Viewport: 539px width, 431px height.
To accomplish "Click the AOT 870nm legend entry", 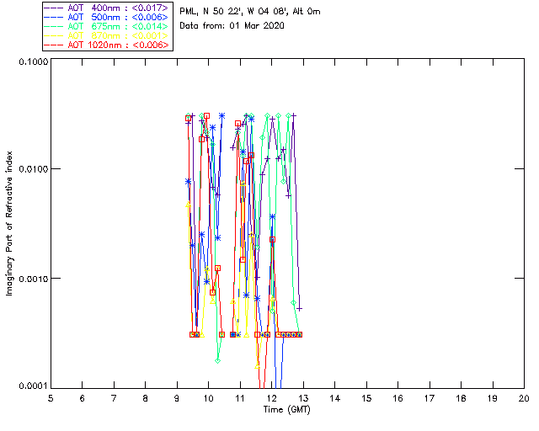I will pos(108,35).
